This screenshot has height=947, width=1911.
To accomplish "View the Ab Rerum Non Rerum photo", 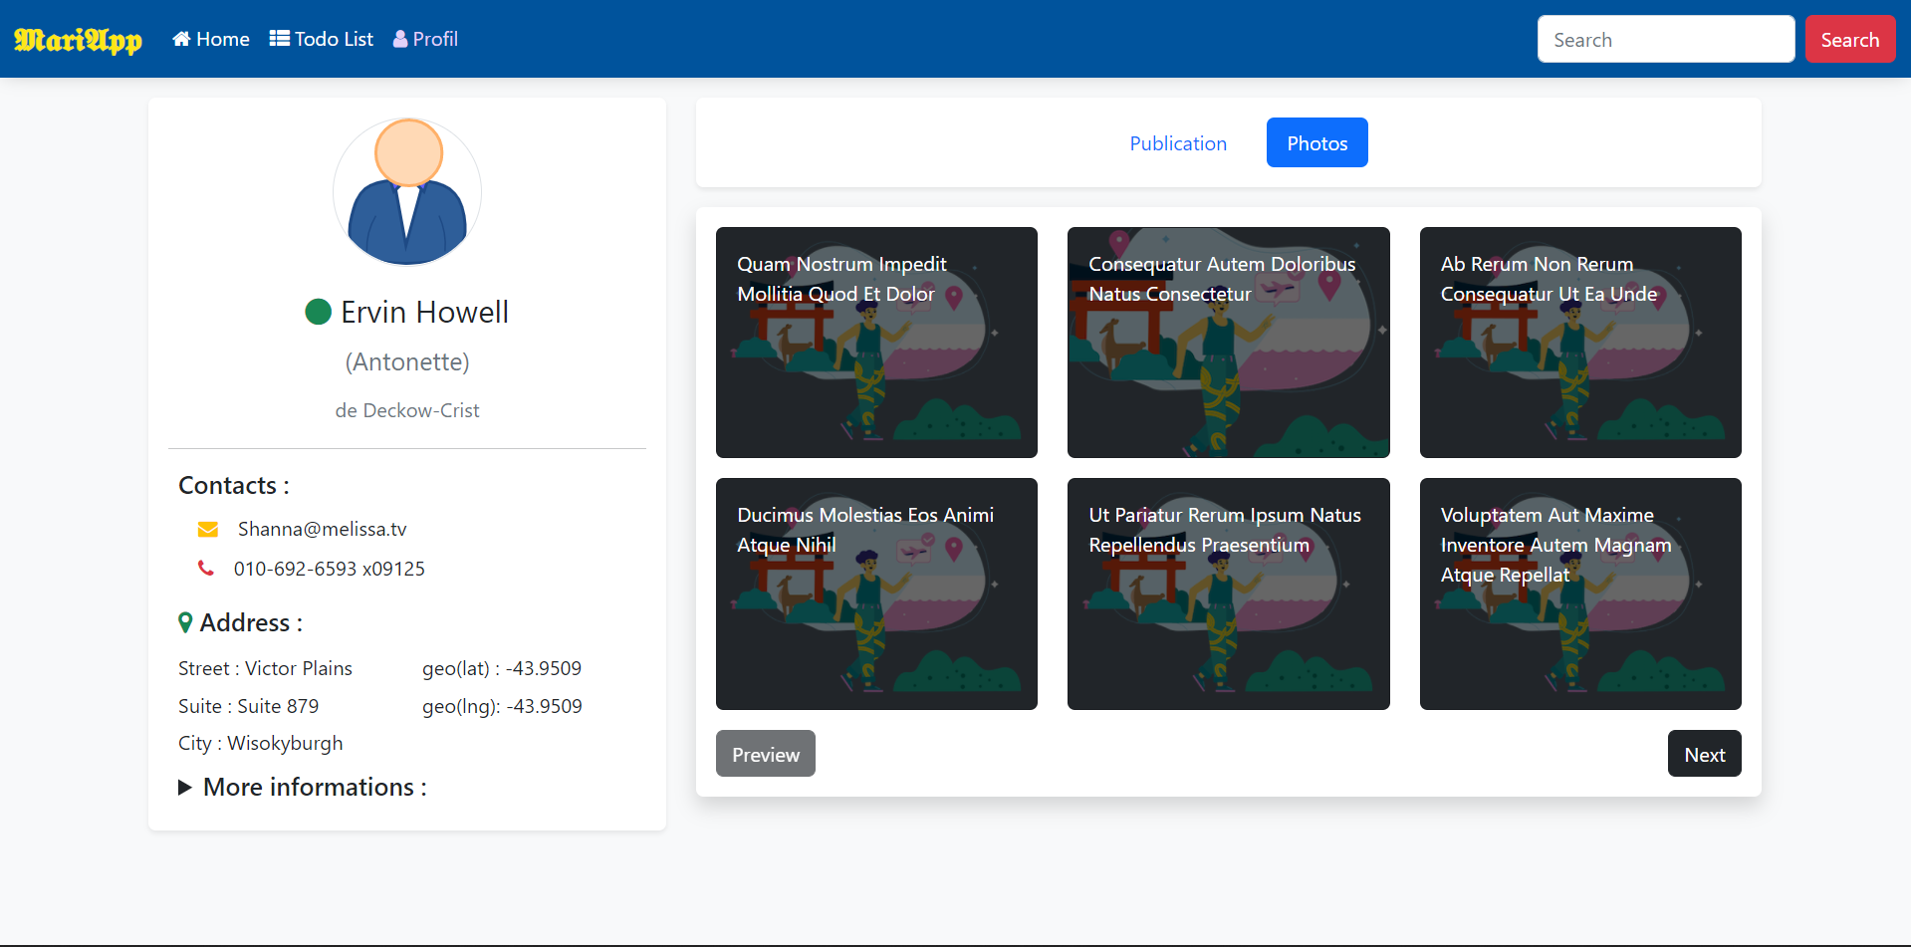I will tap(1579, 342).
